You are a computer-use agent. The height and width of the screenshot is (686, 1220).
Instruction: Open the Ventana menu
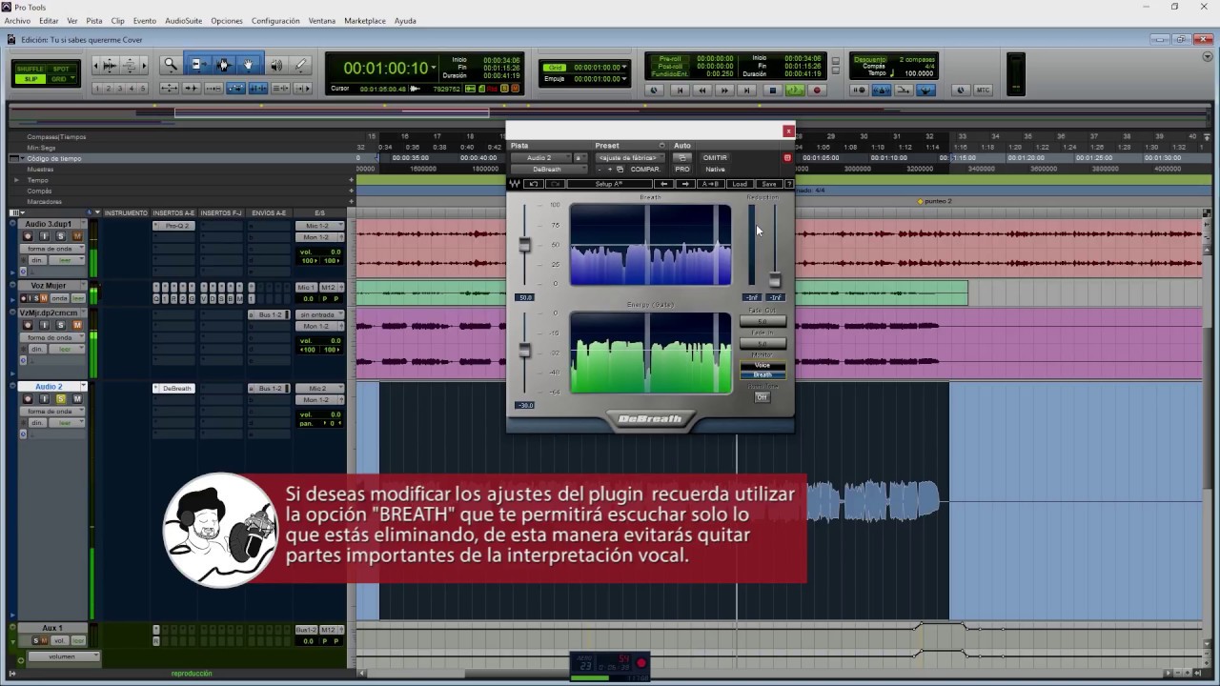[322, 20]
